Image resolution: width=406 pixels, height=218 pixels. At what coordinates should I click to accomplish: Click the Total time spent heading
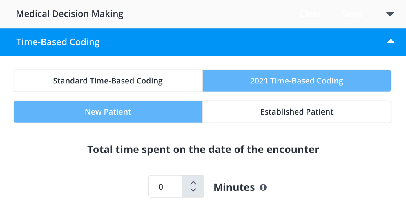203,150
